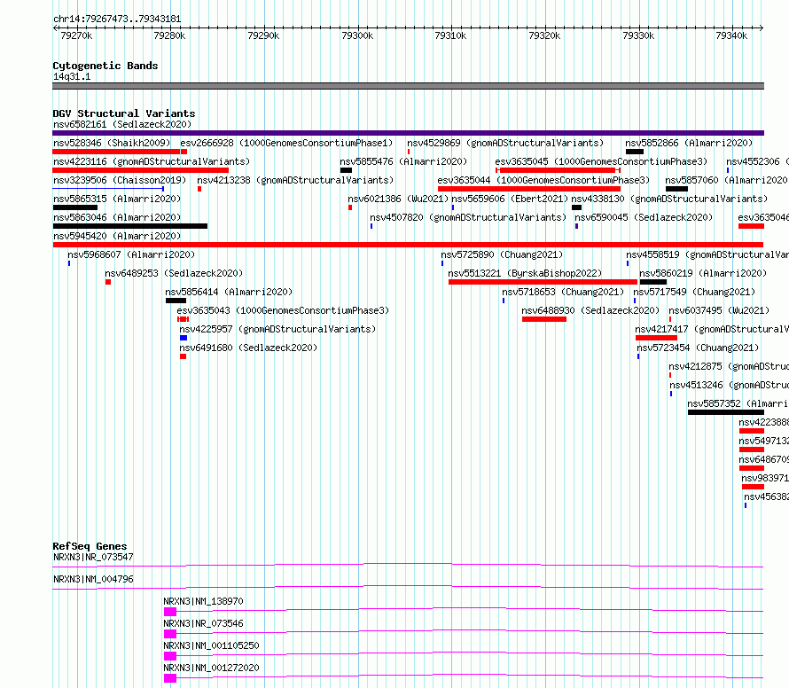Select the long red nsv5945420 variant bar
The height and width of the screenshot is (688, 789).
[408, 245]
